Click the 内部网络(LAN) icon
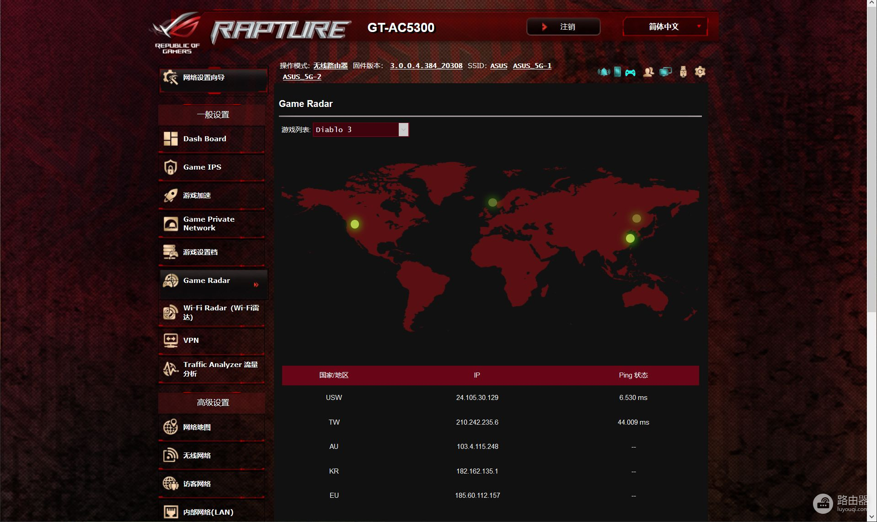Viewport: 877px width, 522px height. [x=171, y=512]
